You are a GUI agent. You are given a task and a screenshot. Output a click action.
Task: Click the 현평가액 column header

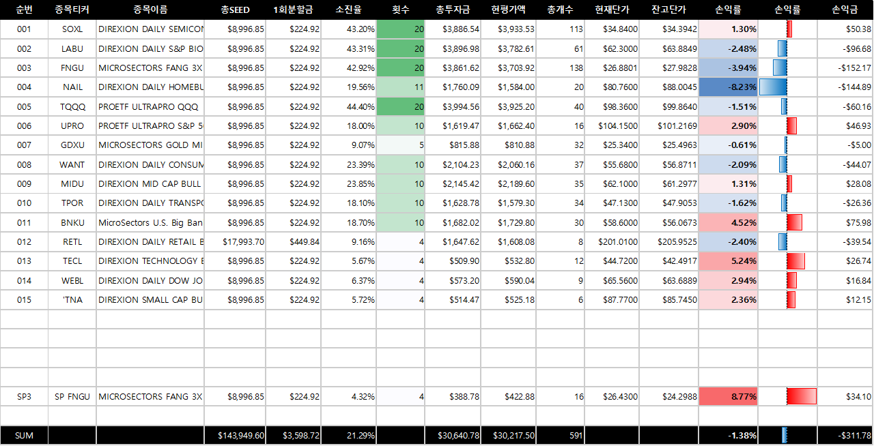(x=508, y=10)
